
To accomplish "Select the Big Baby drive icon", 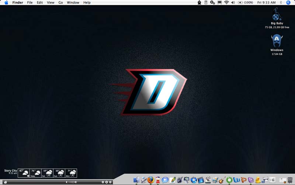I will [x=277, y=14].
